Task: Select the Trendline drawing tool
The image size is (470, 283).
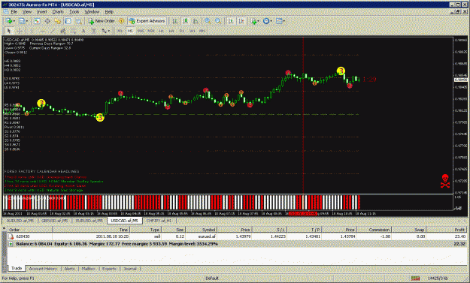Action: click(x=53, y=31)
